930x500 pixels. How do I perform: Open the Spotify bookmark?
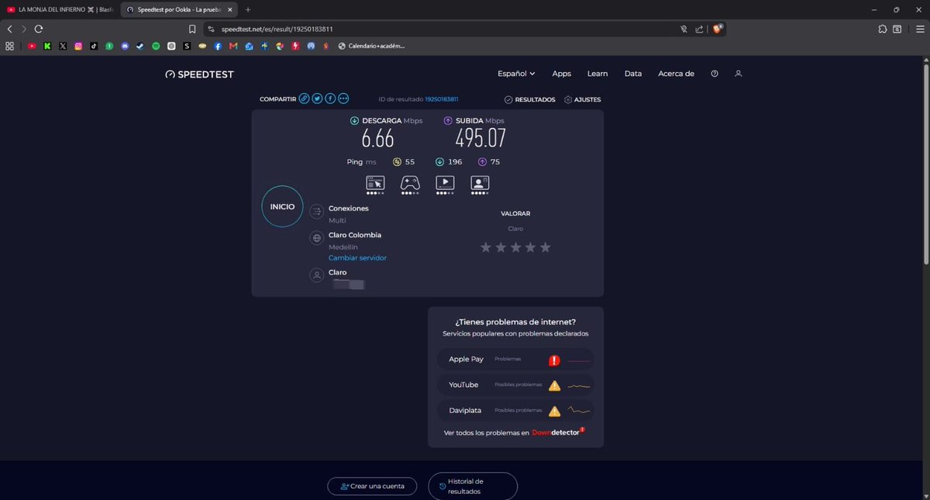coord(156,47)
